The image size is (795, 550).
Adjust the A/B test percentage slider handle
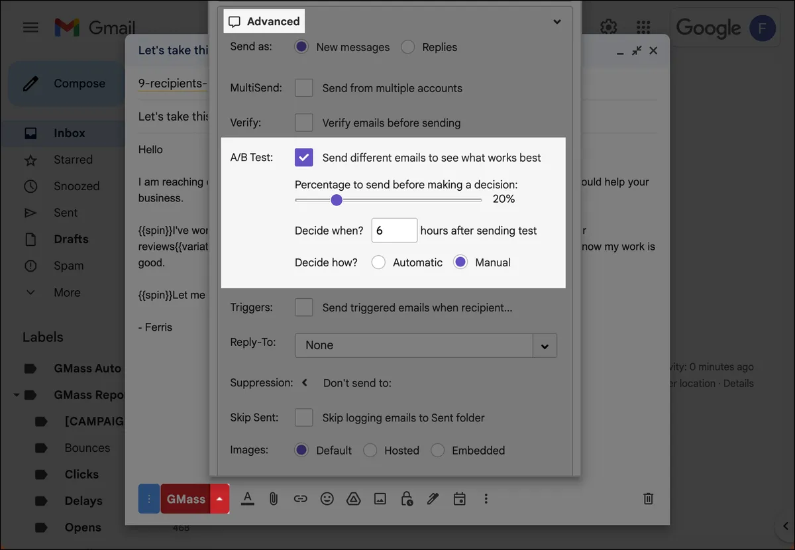click(x=337, y=199)
